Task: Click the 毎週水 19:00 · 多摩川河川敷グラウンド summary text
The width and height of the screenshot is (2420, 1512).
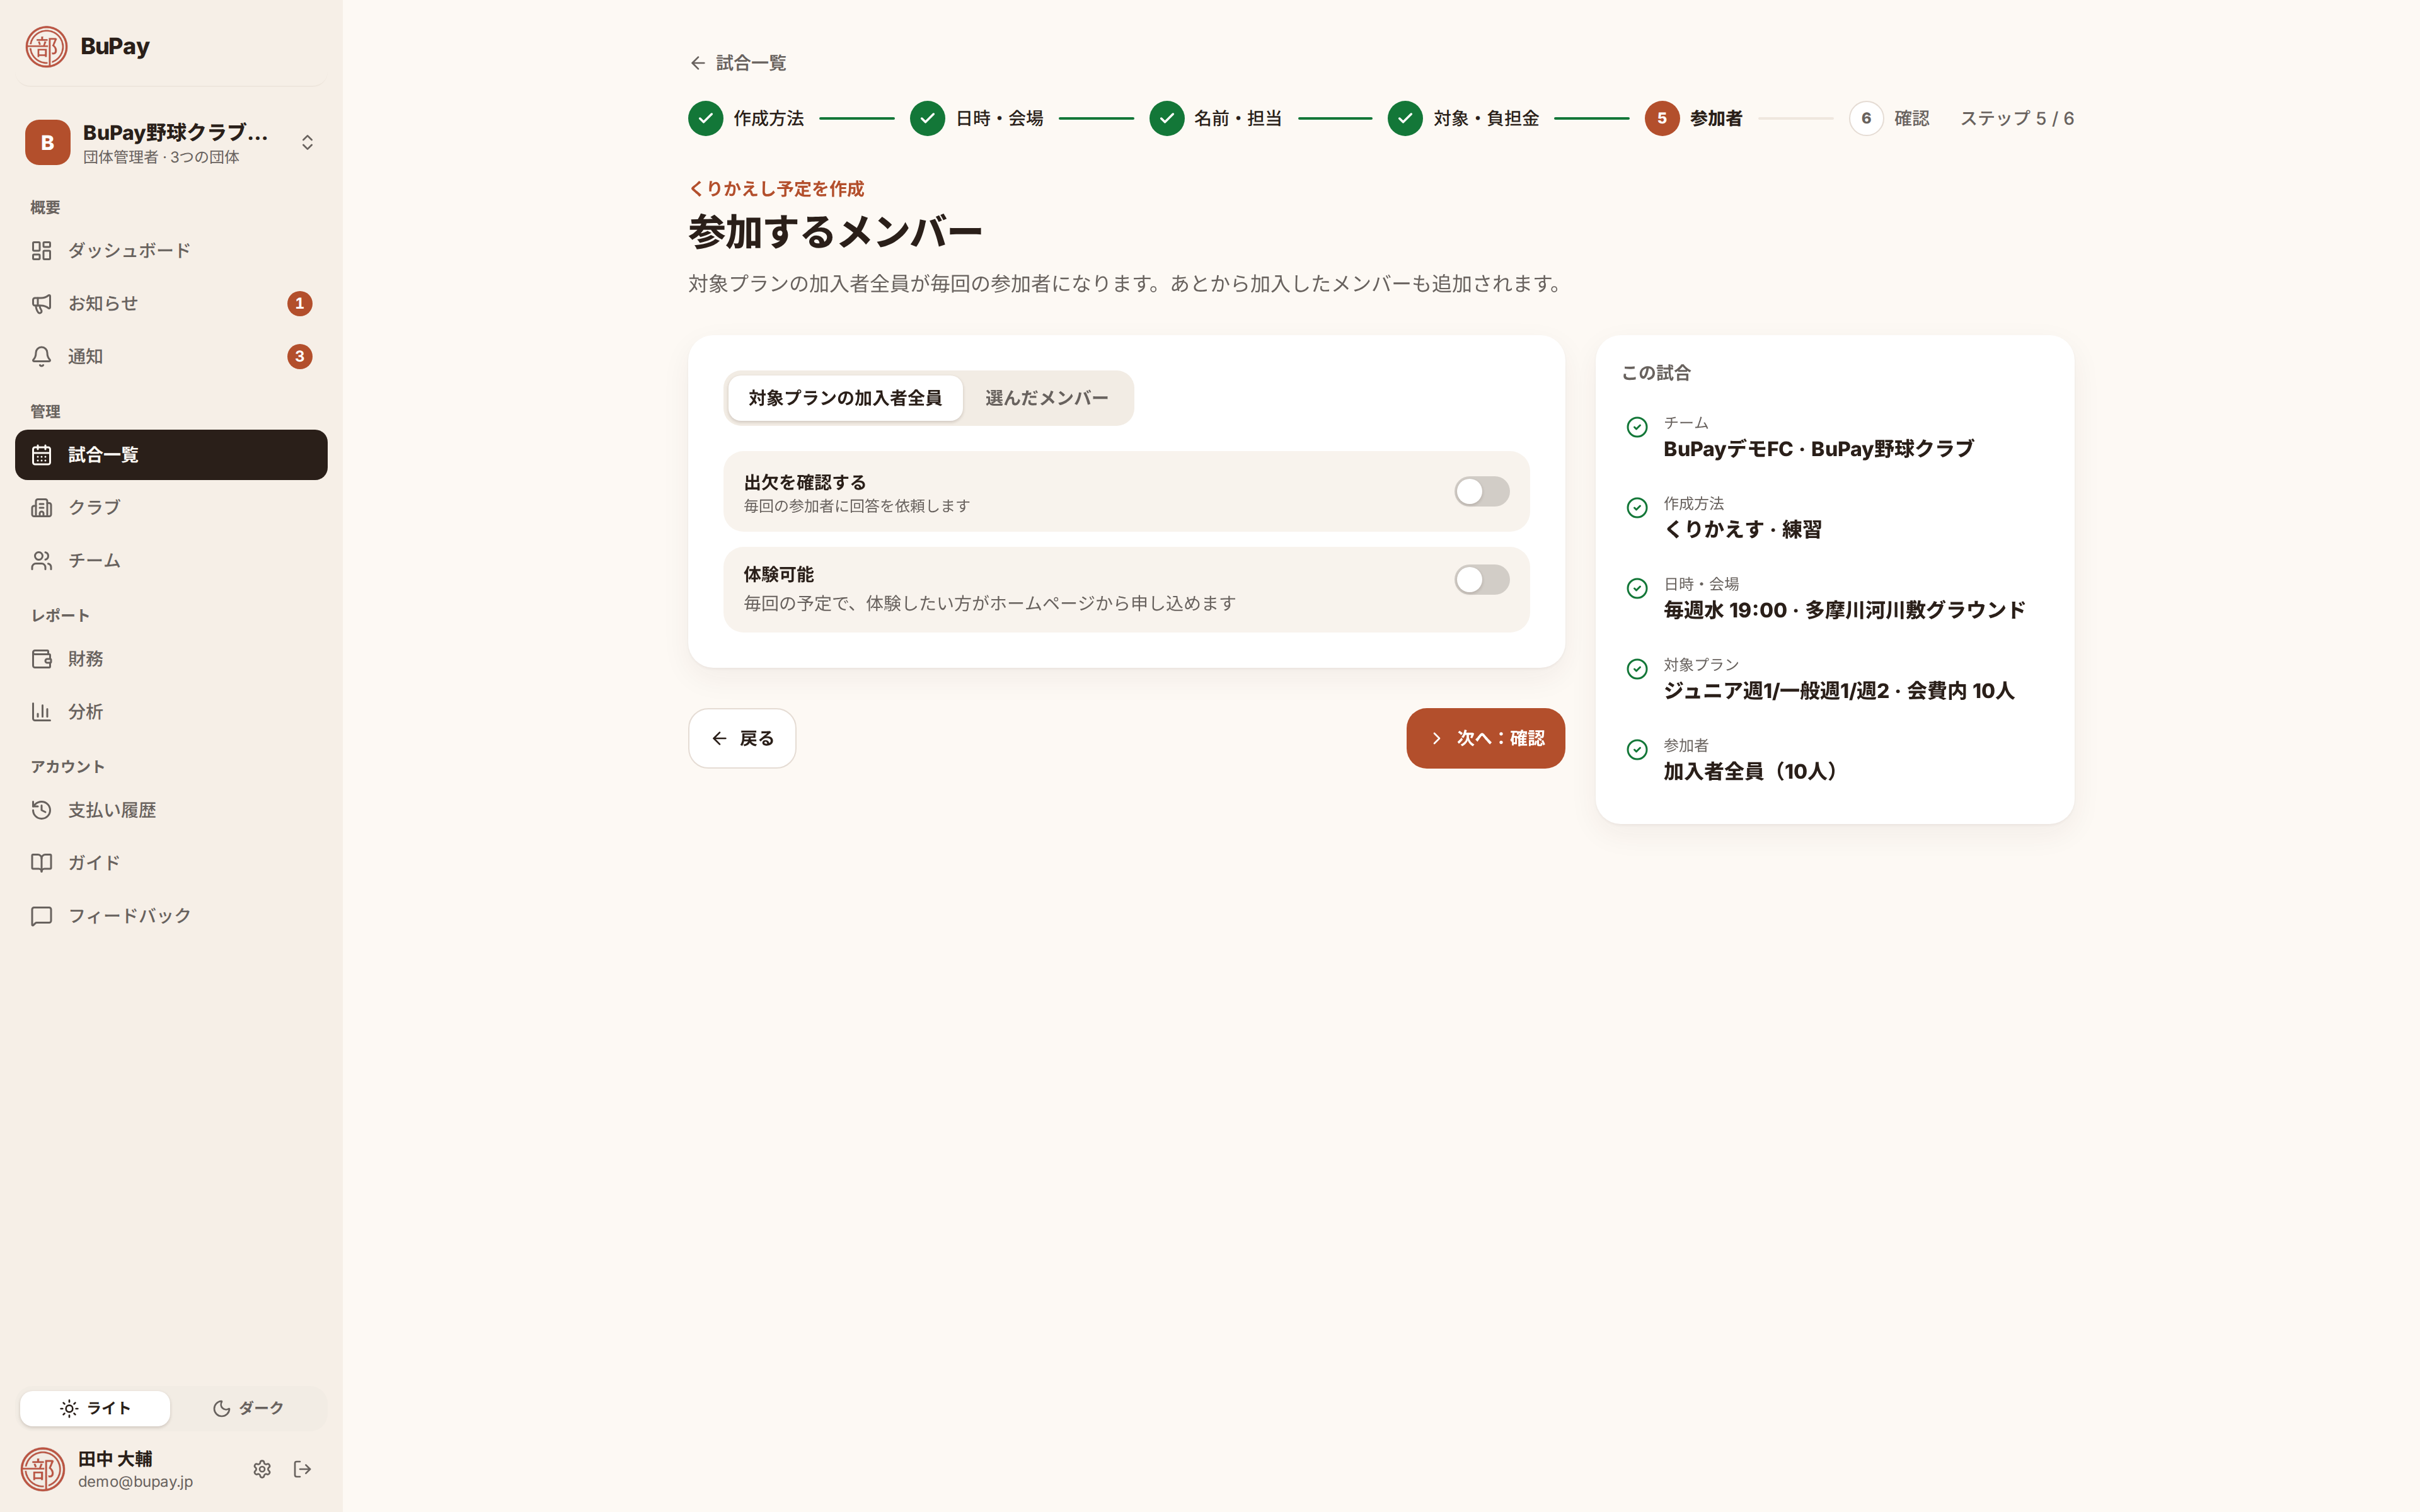Action: point(1844,610)
